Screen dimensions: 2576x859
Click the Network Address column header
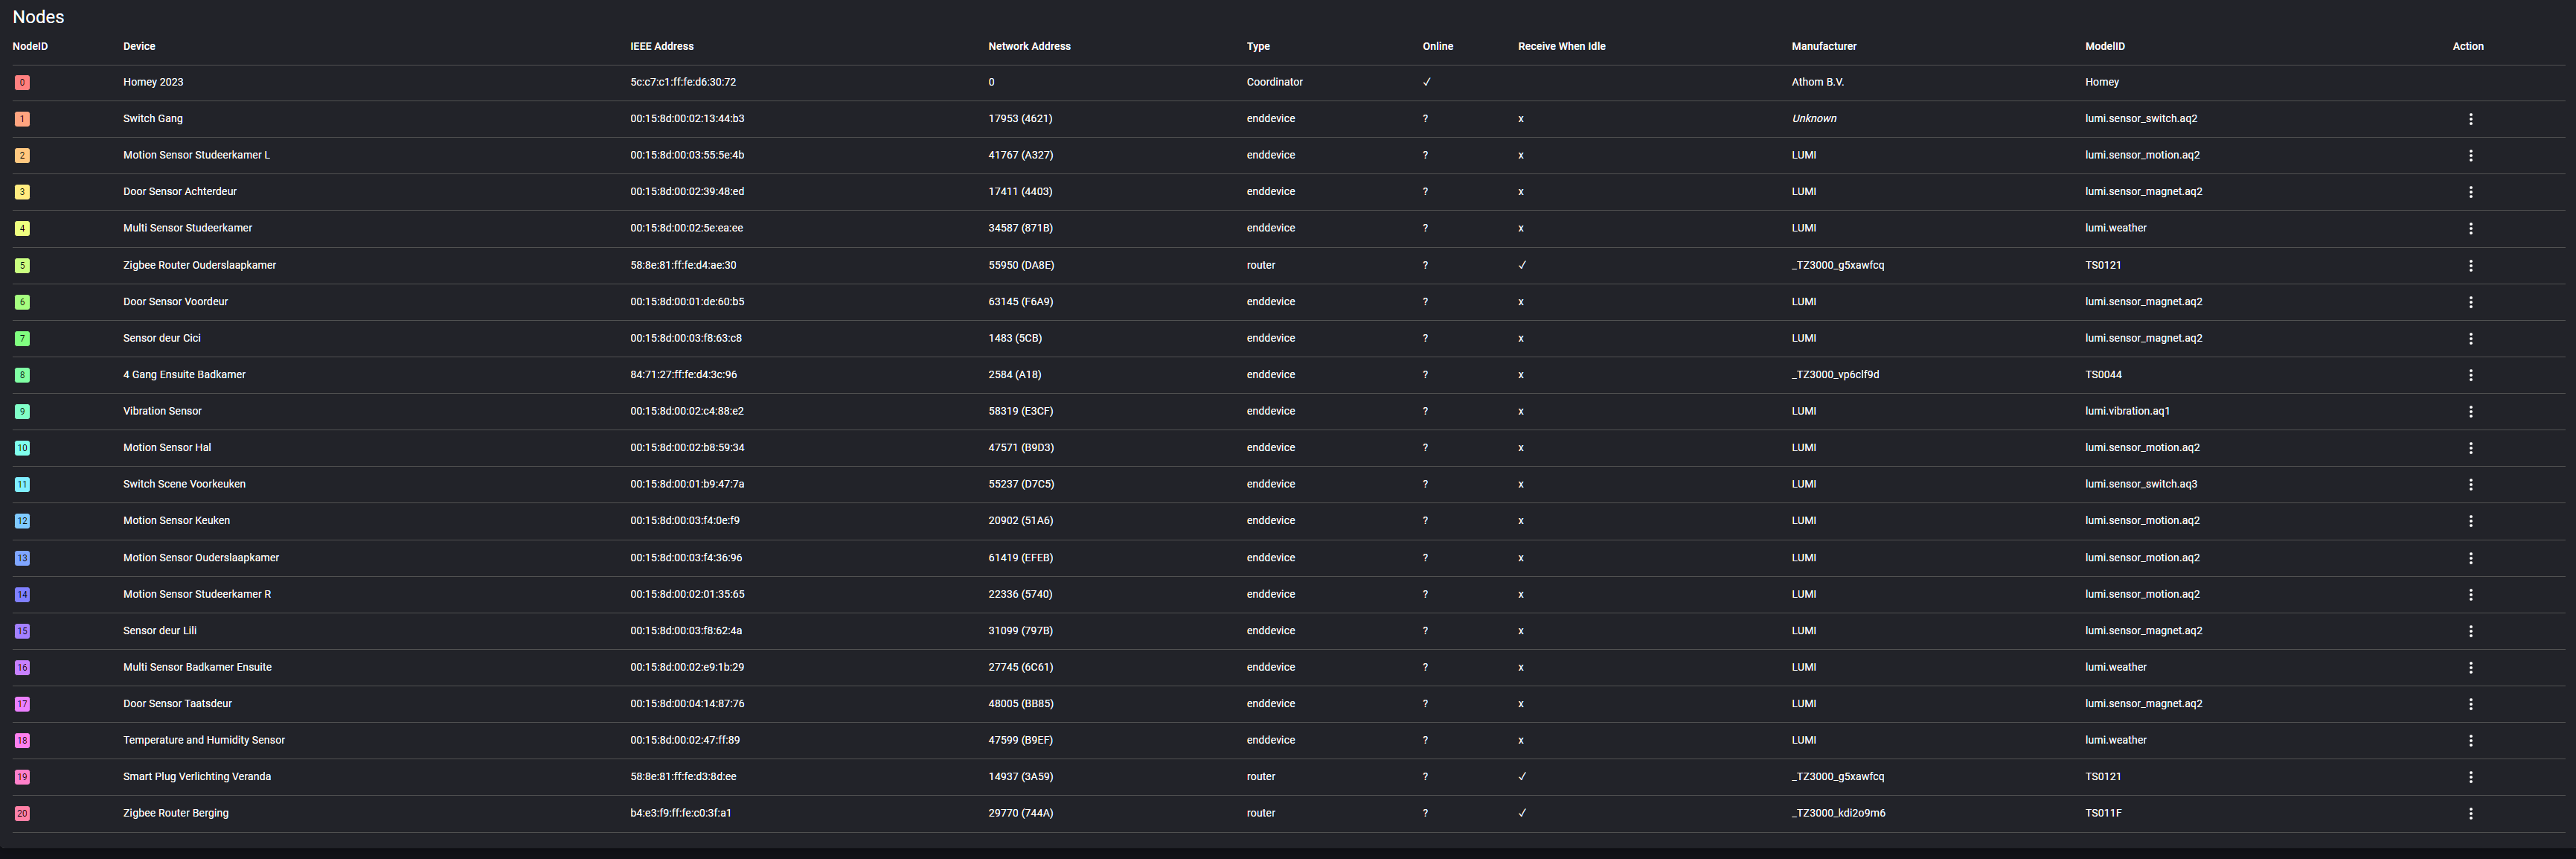coord(1029,46)
